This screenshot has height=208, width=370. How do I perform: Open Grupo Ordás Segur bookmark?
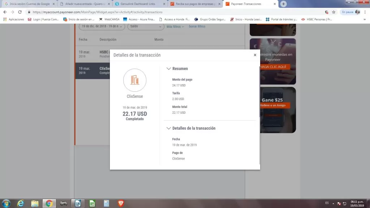tap(210, 19)
